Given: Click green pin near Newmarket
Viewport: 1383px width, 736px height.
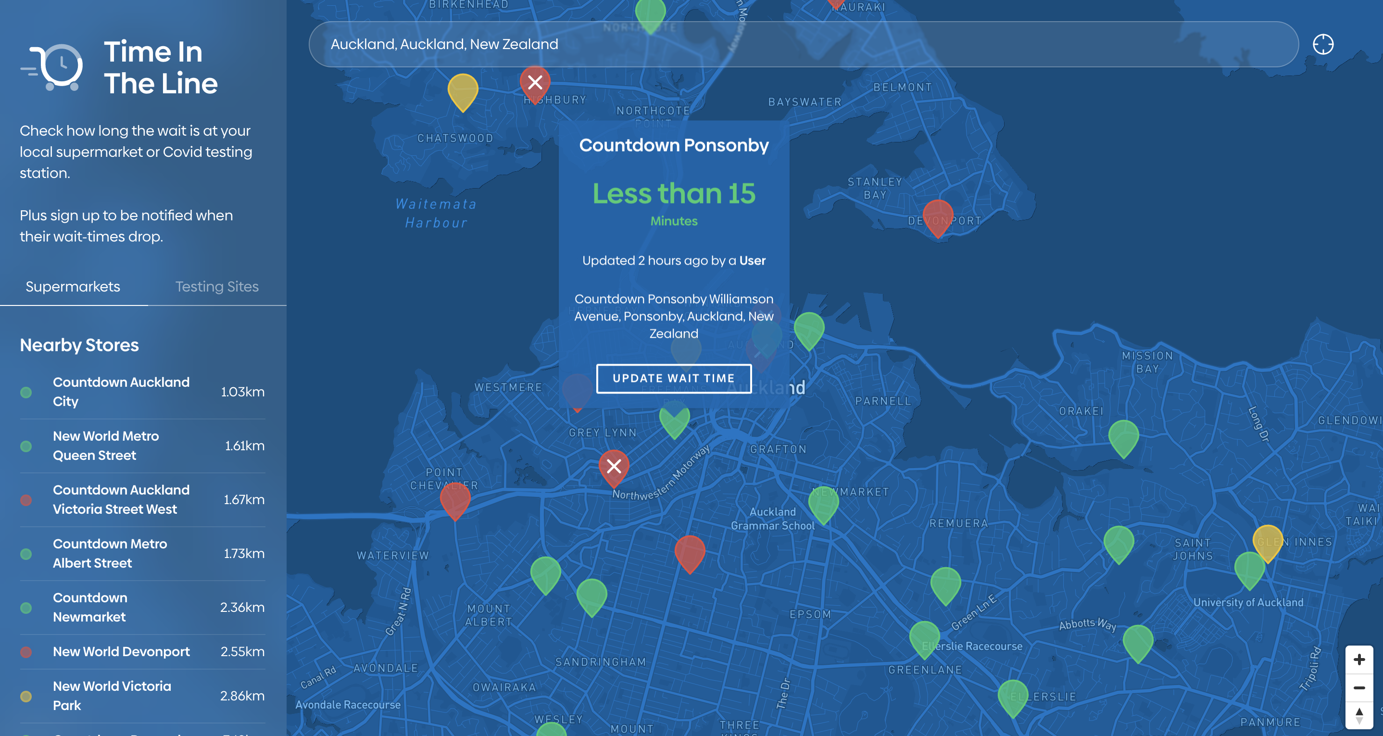Looking at the screenshot, I should point(823,504).
